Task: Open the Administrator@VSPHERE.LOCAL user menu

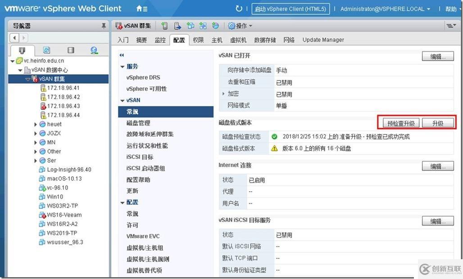Action: pyautogui.click(x=385, y=9)
